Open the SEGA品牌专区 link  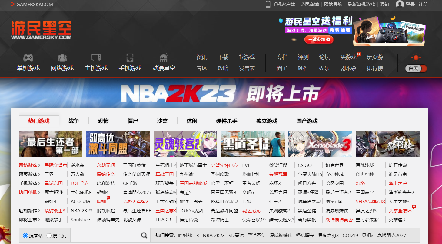(371, 202)
